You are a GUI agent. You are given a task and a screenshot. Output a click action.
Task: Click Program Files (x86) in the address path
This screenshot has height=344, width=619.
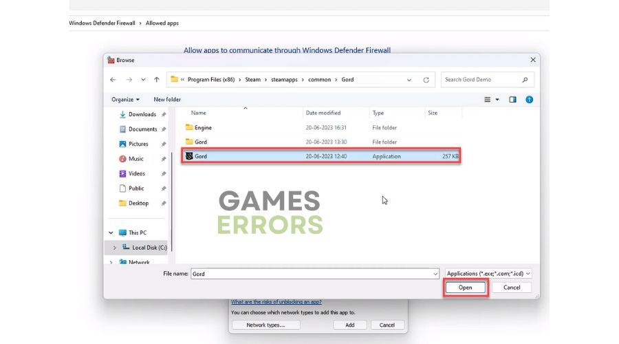[x=211, y=80]
